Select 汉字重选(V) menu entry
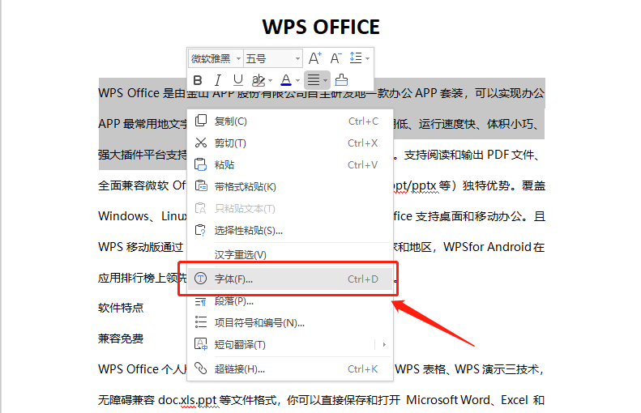This screenshot has height=413, width=641. pyautogui.click(x=290, y=255)
